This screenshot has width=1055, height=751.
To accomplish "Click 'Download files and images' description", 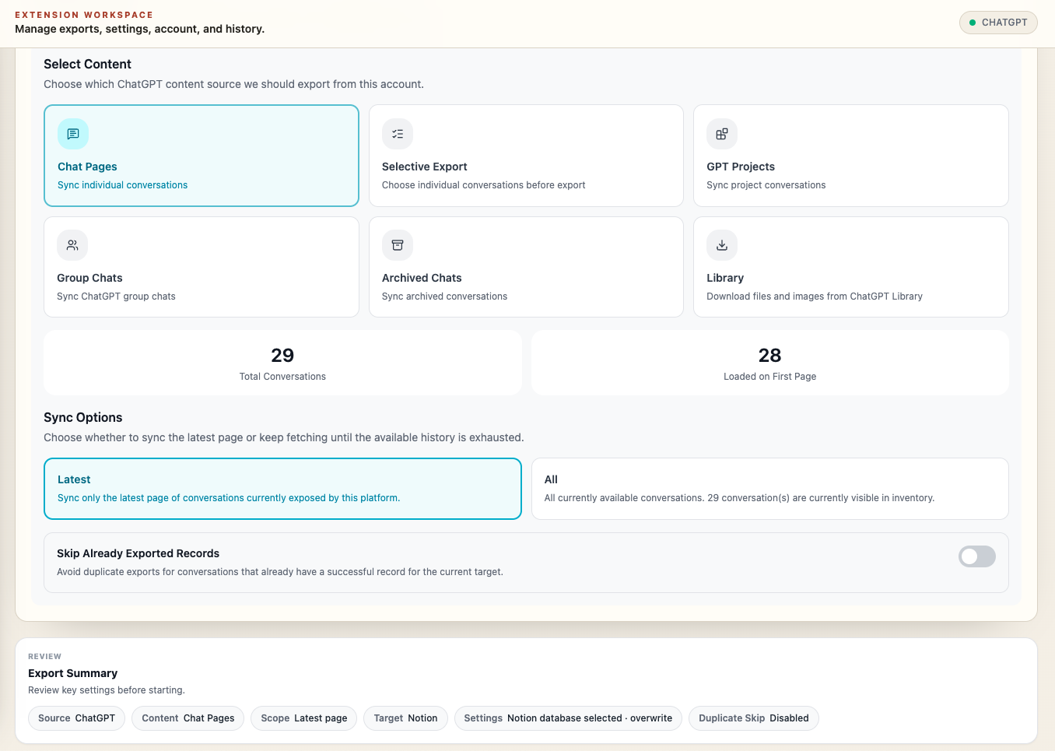I will click(815, 297).
